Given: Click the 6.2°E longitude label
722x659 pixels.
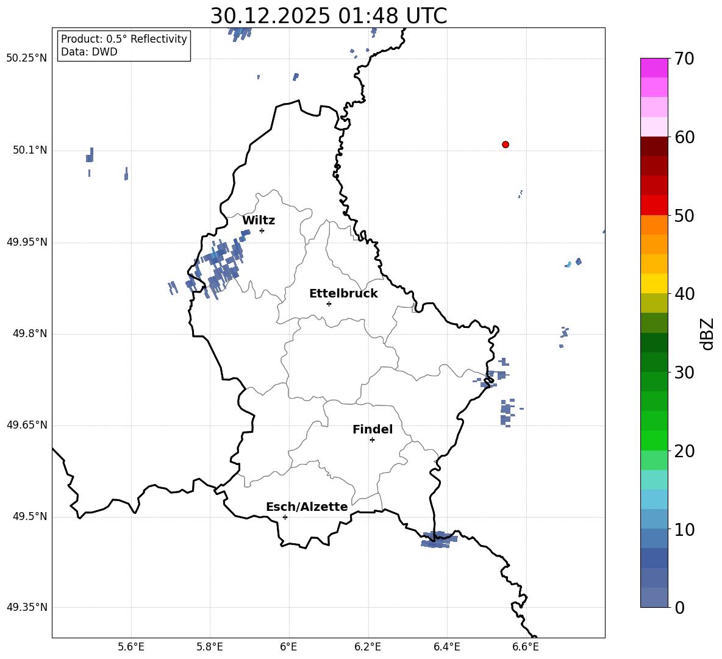Looking at the screenshot, I should (x=368, y=647).
